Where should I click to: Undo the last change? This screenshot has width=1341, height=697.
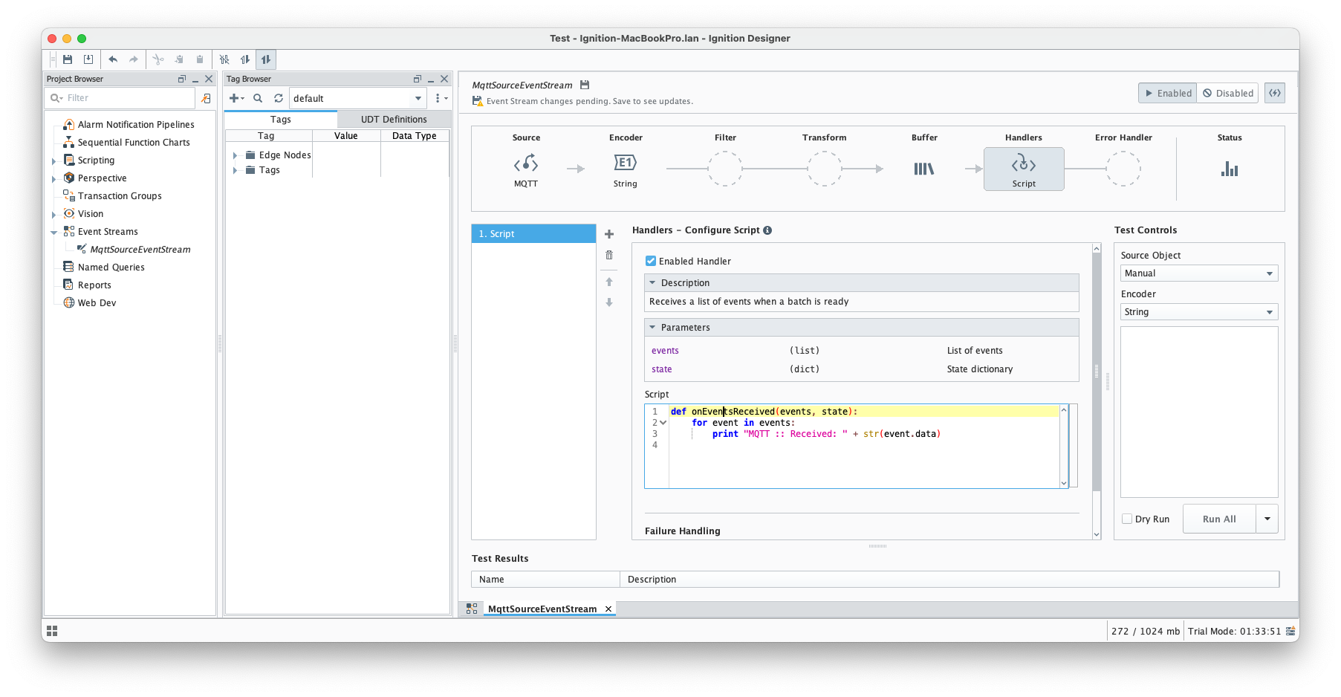tap(113, 59)
